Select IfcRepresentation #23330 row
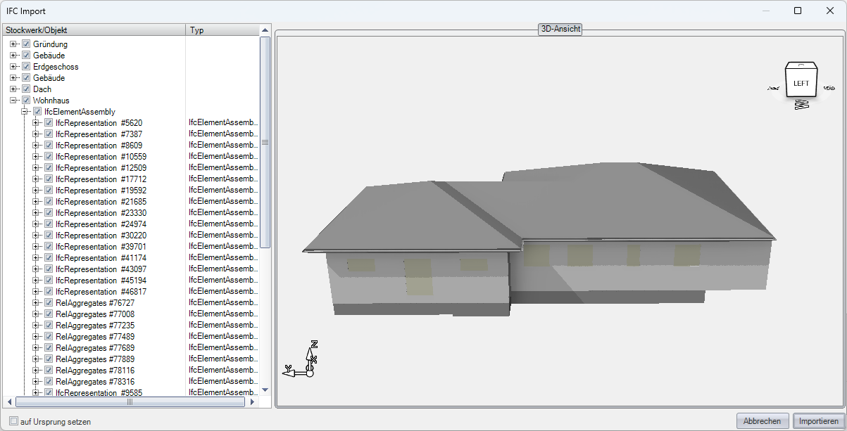The width and height of the screenshot is (847, 431). point(101,213)
